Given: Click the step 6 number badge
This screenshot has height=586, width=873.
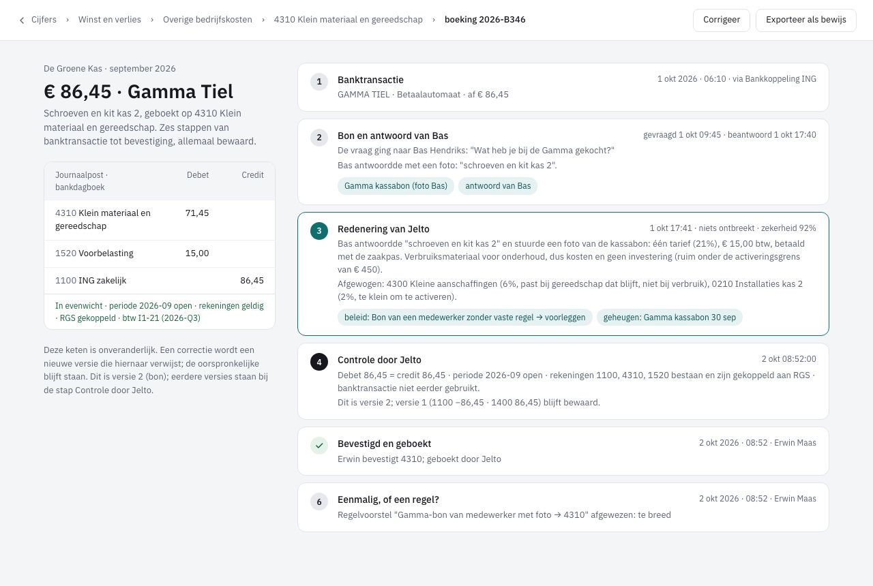Looking at the screenshot, I should (x=319, y=502).
